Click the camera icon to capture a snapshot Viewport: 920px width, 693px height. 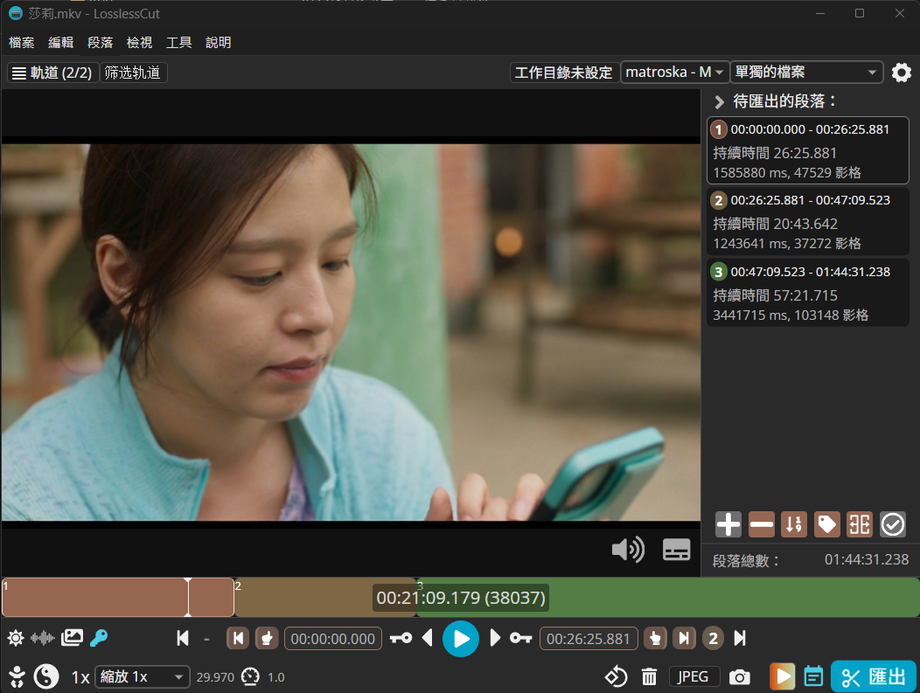(x=740, y=677)
